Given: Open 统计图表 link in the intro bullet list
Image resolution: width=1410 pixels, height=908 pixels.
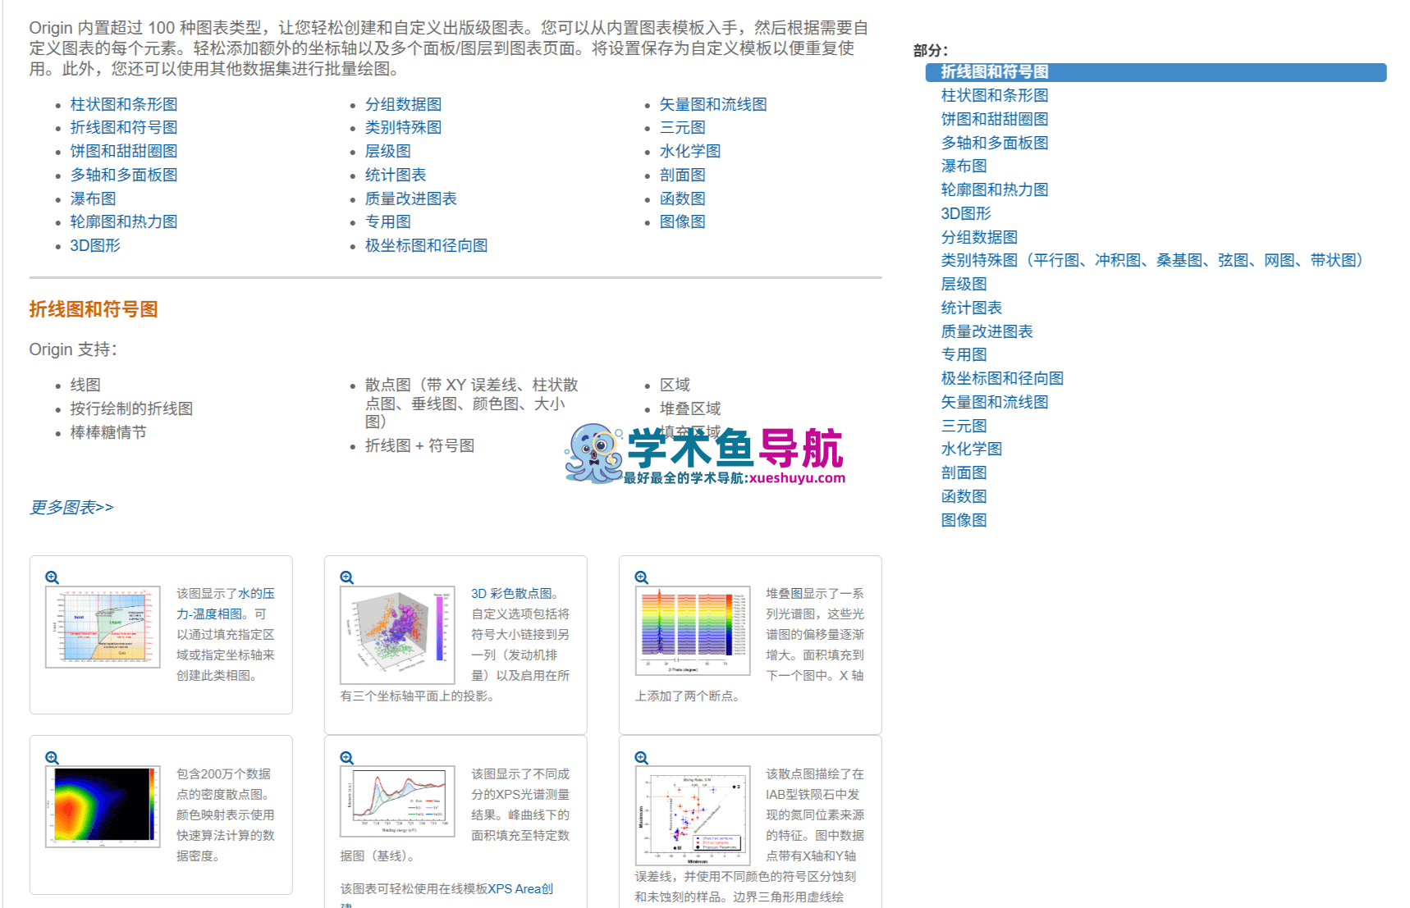Looking at the screenshot, I should (396, 176).
